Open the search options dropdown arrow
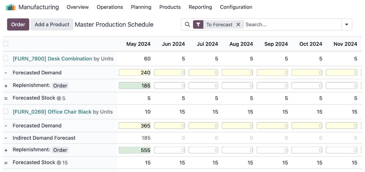 (347, 25)
